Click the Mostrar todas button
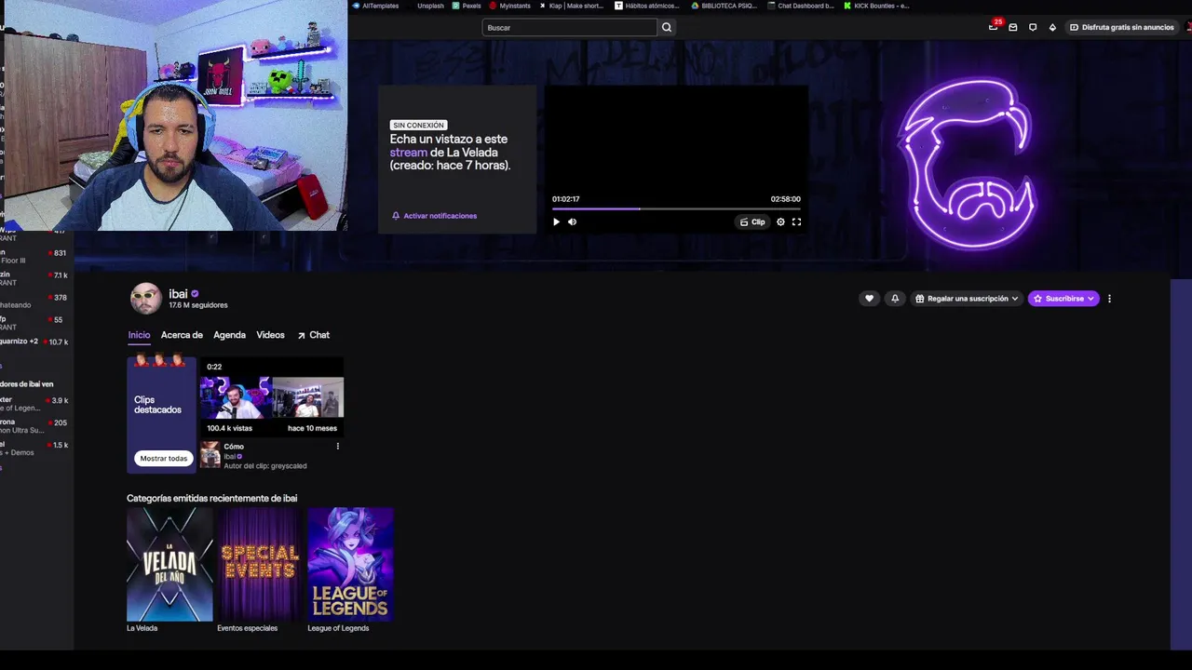This screenshot has width=1192, height=670. click(x=164, y=458)
